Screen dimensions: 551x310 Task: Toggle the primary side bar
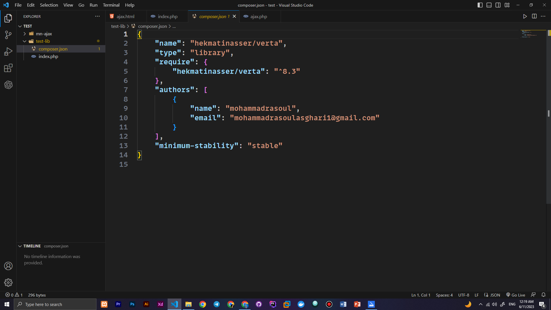pyautogui.click(x=480, y=5)
